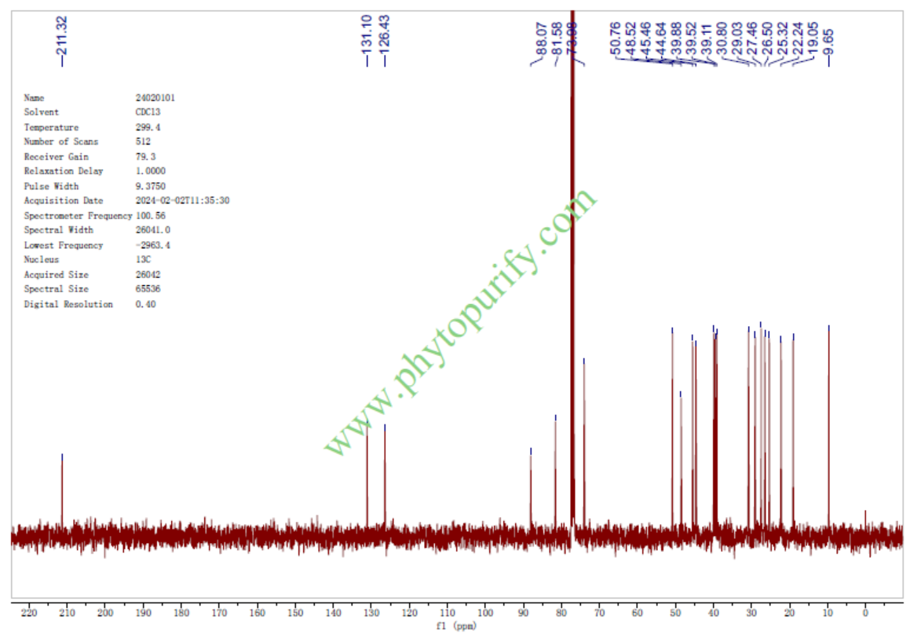This screenshot has height=638, width=910.
Task: Select the 9.65 peak label
Action: tap(828, 39)
